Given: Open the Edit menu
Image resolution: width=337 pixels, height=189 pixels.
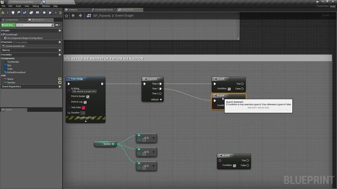Looking at the screenshot, I should (11, 6).
